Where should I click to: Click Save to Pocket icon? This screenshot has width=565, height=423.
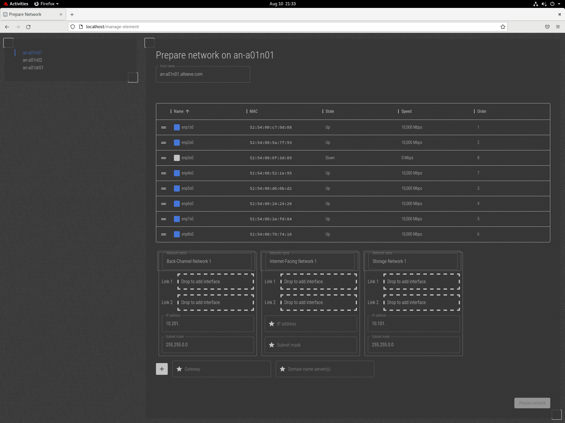[x=547, y=27]
